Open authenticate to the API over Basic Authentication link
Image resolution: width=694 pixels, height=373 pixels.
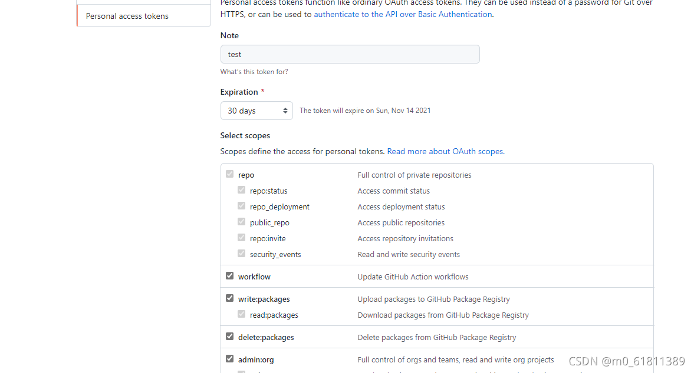coord(403,14)
